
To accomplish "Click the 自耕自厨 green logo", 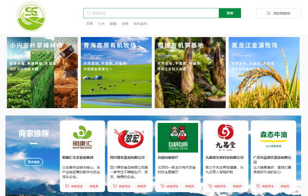I will click(x=178, y=138).
